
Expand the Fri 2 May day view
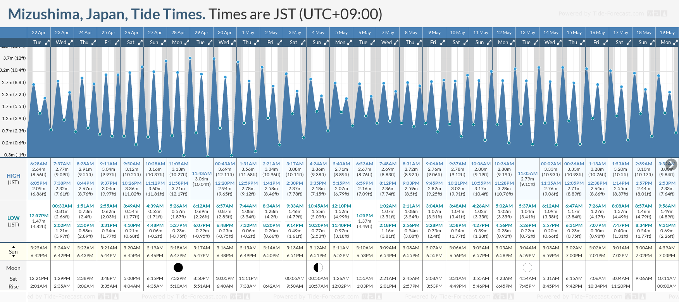click(280, 42)
